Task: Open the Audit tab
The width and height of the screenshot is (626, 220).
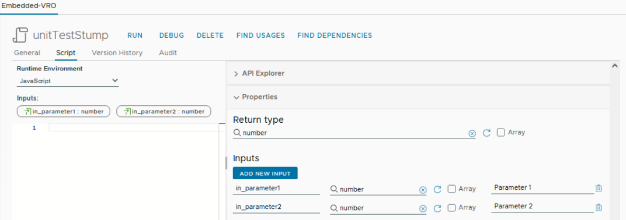Action: pyautogui.click(x=168, y=53)
